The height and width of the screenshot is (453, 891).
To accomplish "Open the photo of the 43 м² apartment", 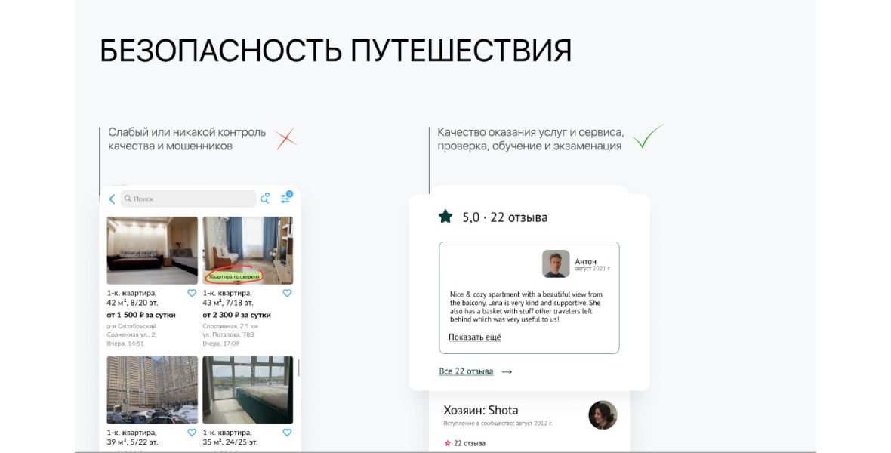I will point(248,250).
